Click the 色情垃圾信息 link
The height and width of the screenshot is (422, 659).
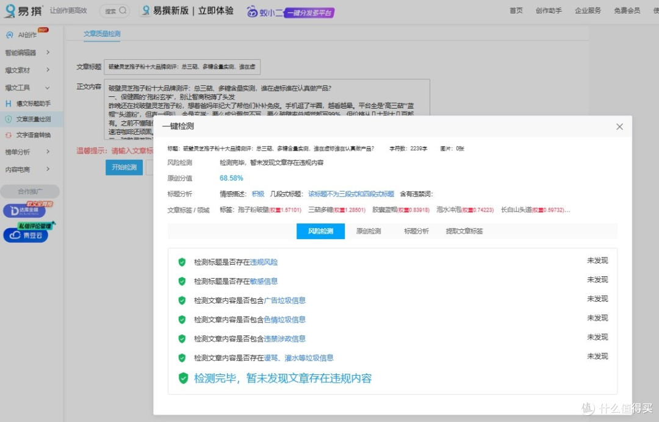point(284,320)
